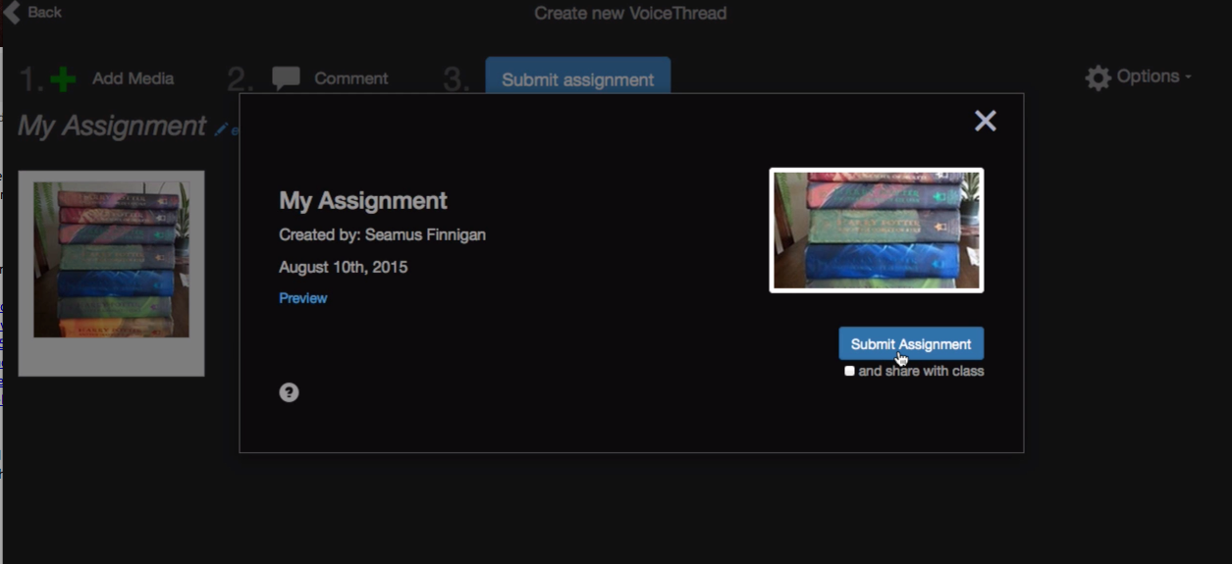
Task: Switch to the Submit assignment step tab
Action: (577, 79)
